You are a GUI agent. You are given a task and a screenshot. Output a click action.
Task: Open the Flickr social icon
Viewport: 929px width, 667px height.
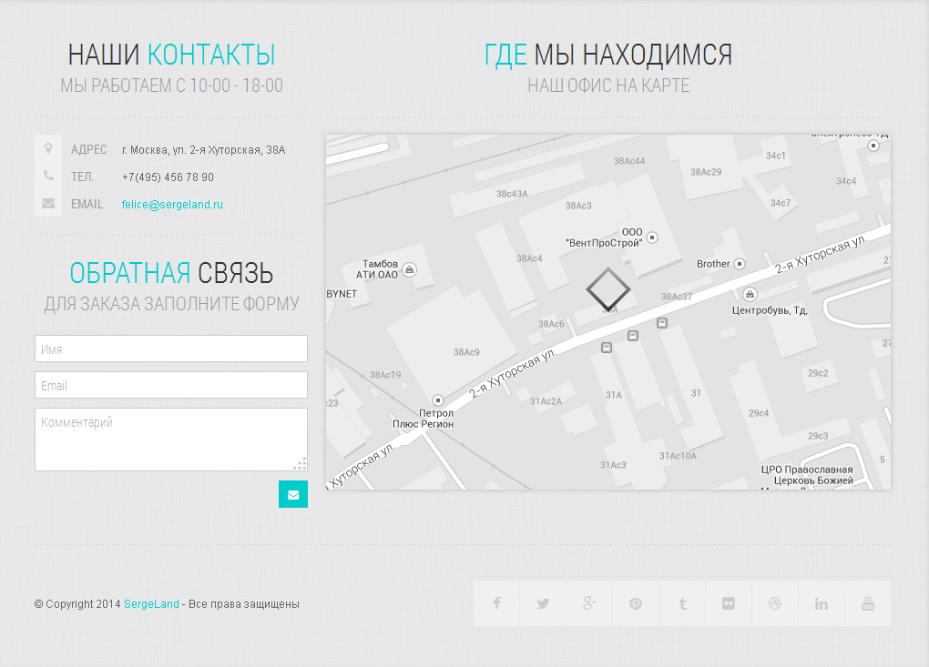[x=728, y=603]
